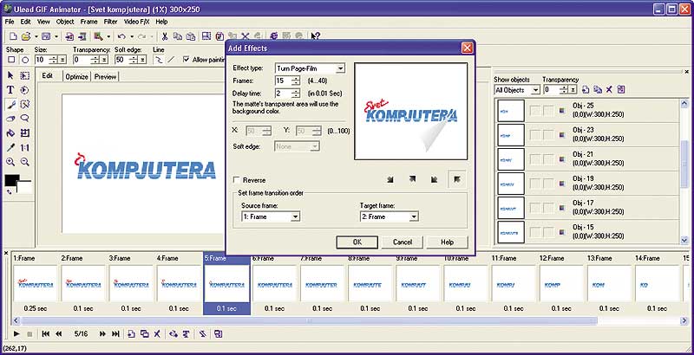
Task: Go to the first frame
Action: 45,334
